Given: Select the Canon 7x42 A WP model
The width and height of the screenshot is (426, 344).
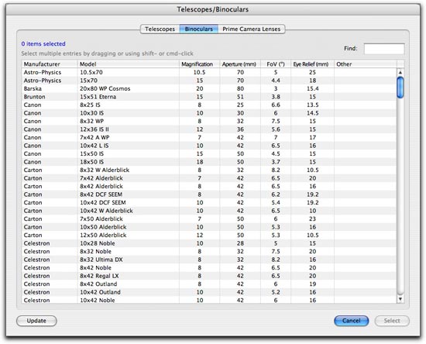Looking at the screenshot, I should click(x=94, y=137).
